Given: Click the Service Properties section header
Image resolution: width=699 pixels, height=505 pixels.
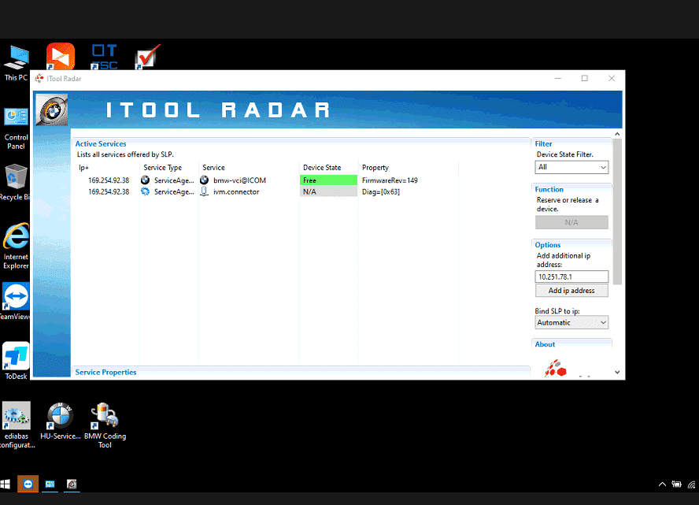Looking at the screenshot, I should click(105, 372).
